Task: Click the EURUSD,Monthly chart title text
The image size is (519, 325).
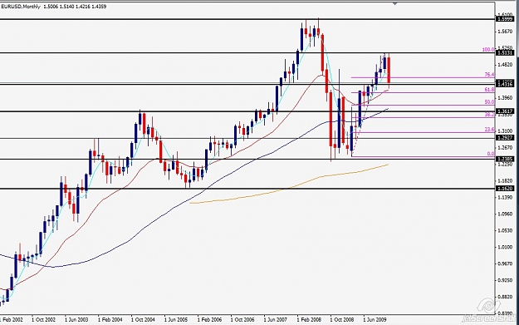Action: [21, 7]
